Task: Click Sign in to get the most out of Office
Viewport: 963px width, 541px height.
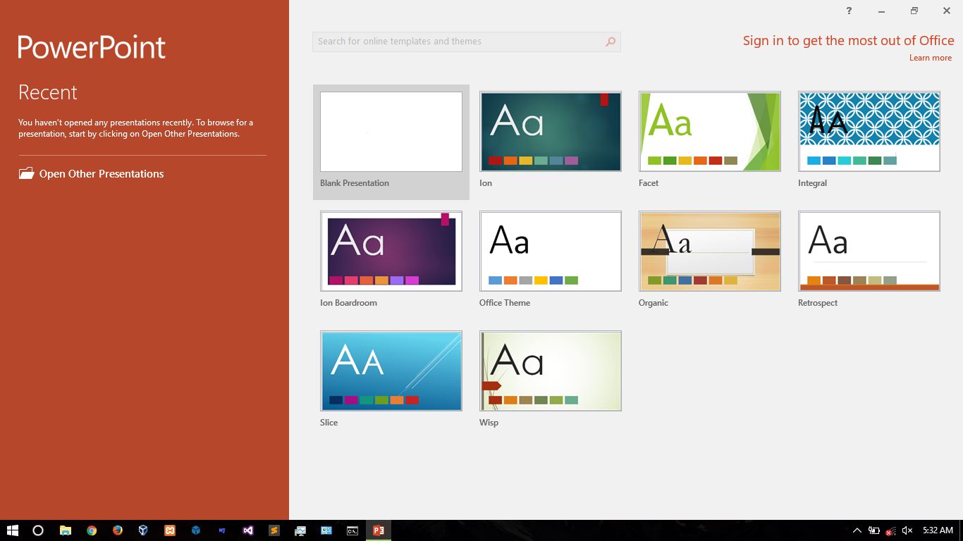Action: point(849,41)
